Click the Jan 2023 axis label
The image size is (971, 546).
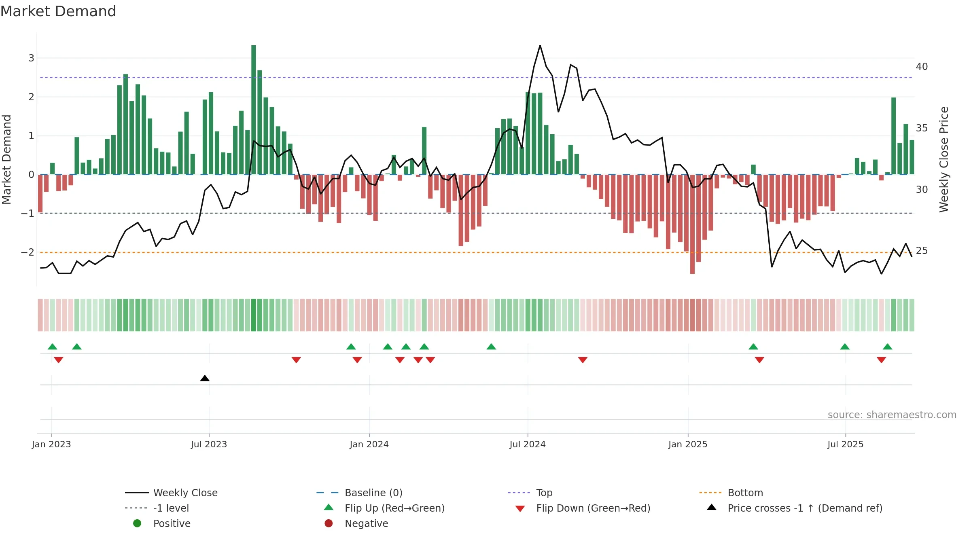click(51, 444)
